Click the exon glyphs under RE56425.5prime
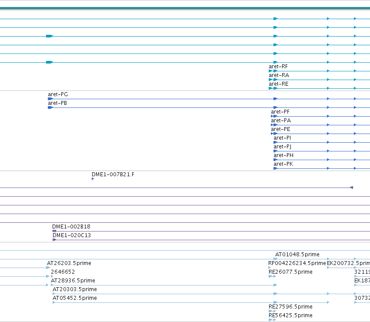This screenshot has height=322, width=370. (272, 320)
